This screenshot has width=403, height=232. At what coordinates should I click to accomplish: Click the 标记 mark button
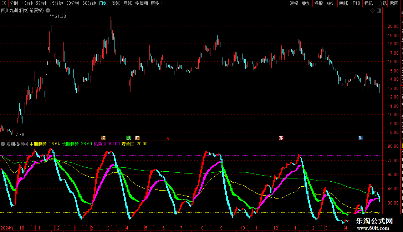pos(368,3)
